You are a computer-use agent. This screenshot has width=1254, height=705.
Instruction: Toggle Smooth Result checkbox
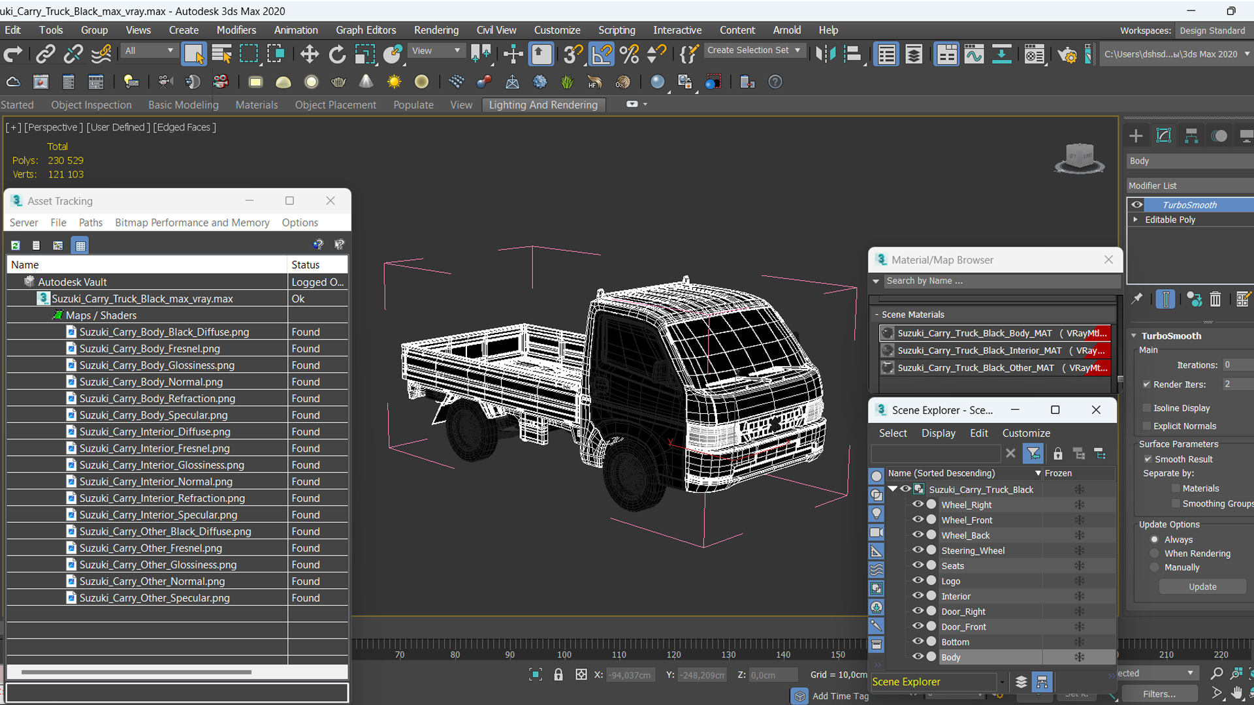point(1148,460)
